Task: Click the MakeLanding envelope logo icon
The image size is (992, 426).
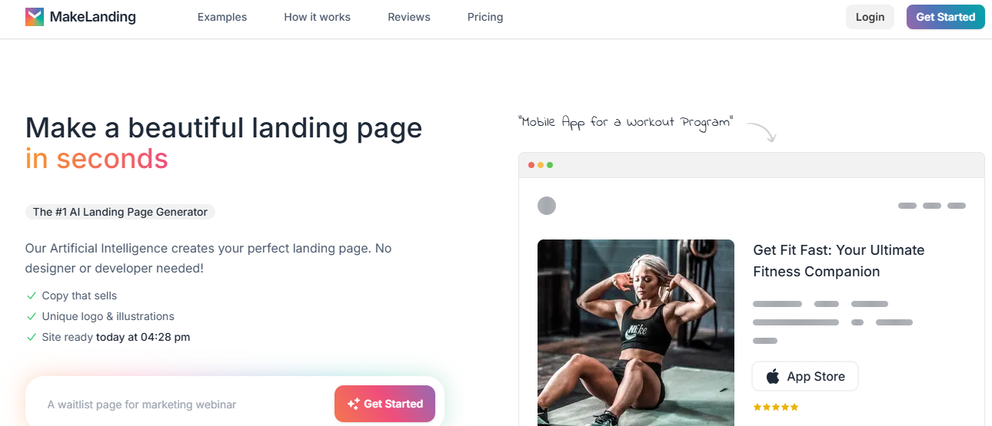Action: click(35, 17)
